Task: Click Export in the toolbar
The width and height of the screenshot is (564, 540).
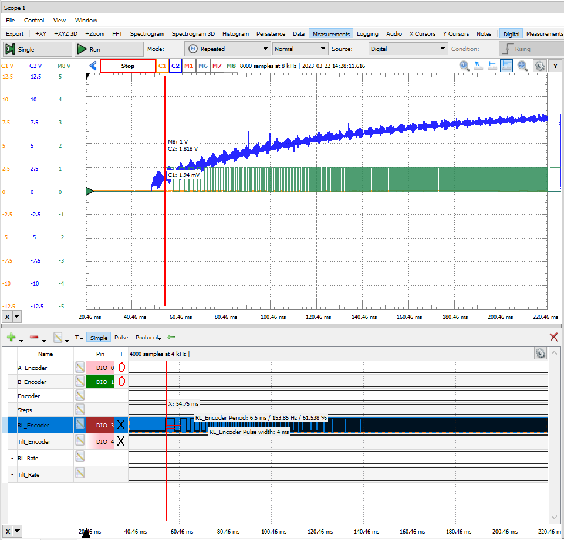Action: pos(15,34)
